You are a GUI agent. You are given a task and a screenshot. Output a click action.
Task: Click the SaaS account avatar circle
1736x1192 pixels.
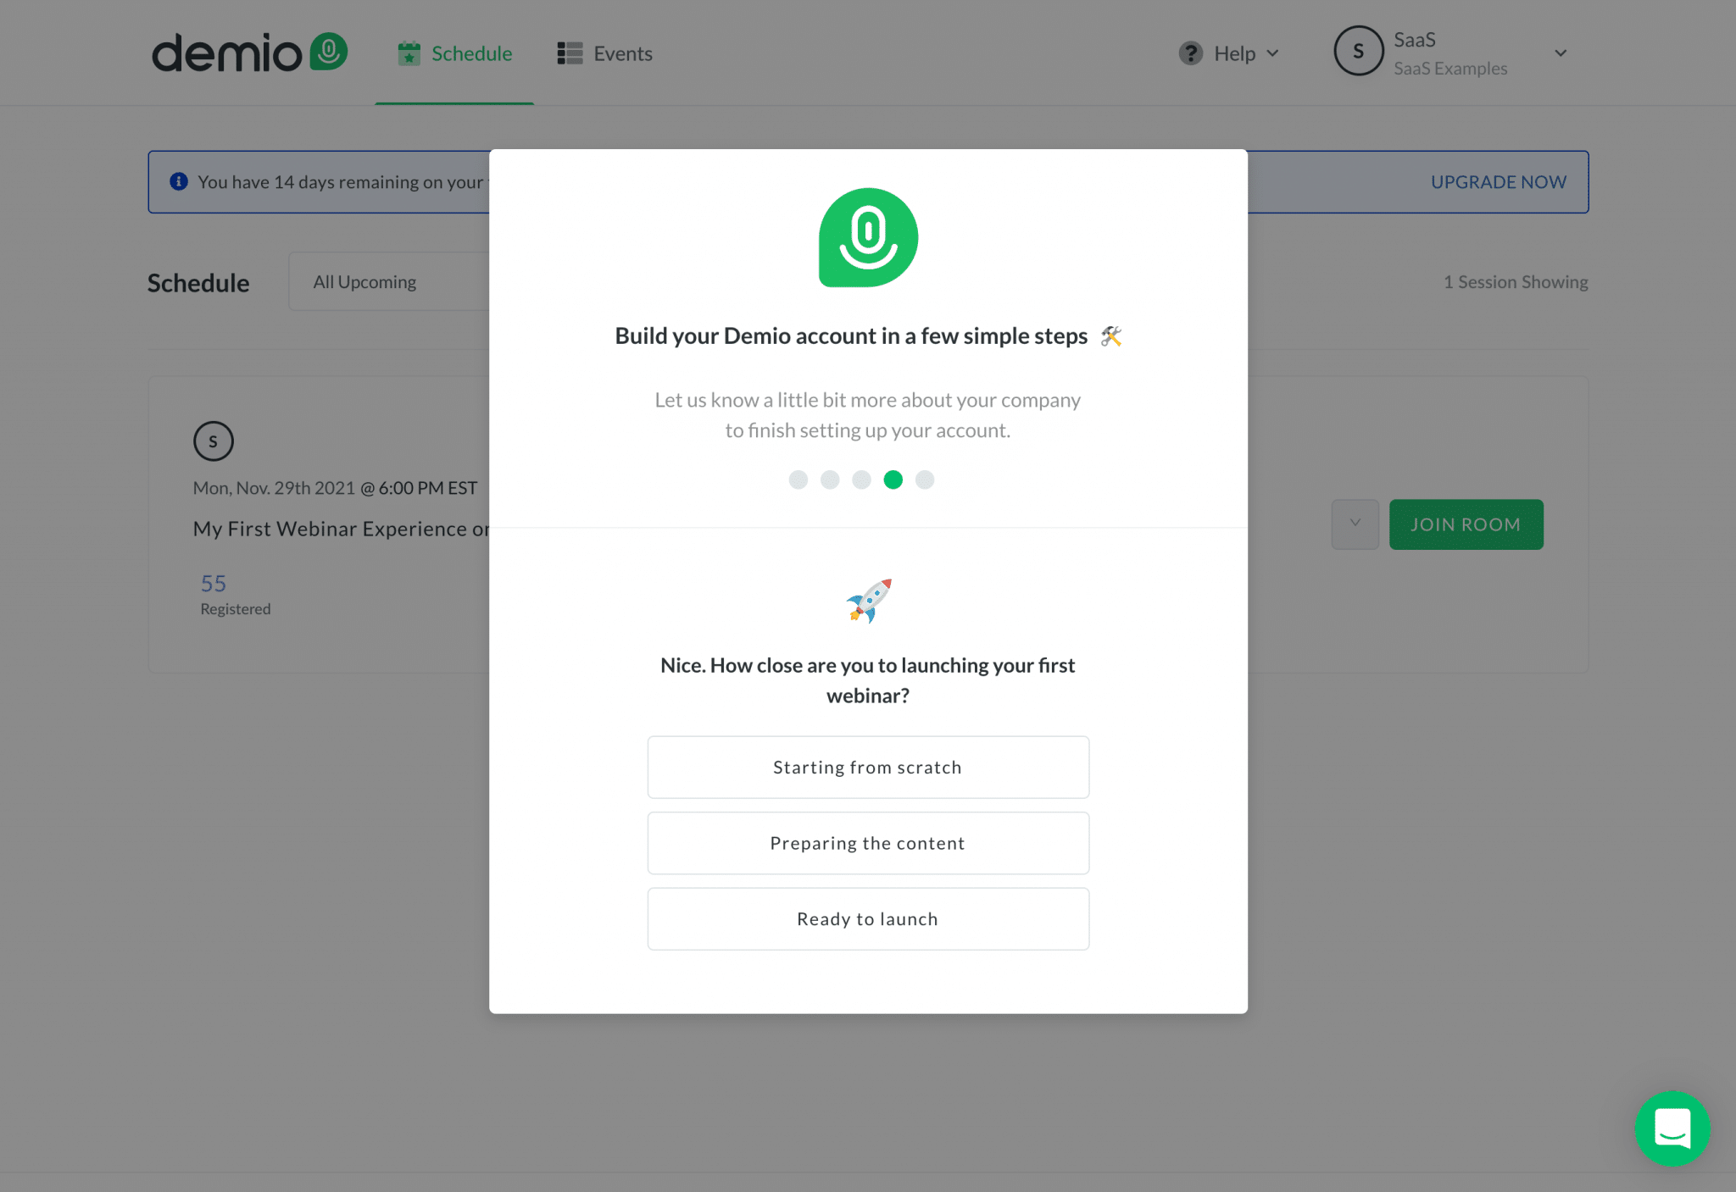(x=1358, y=51)
